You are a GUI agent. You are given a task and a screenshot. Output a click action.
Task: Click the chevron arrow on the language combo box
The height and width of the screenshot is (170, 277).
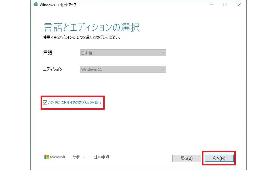163,53
